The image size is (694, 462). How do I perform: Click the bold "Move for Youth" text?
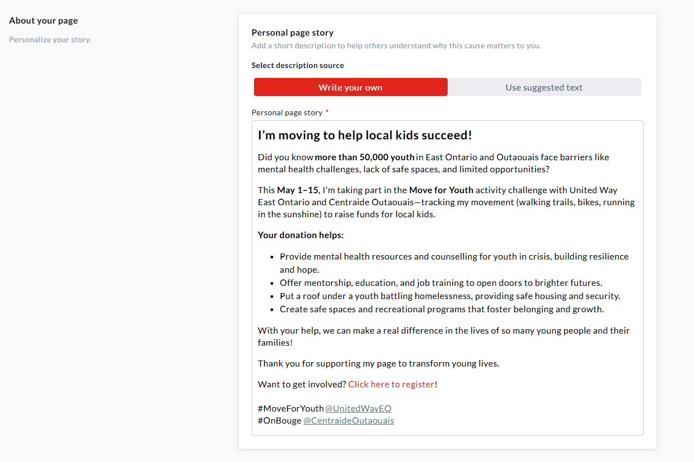click(x=441, y=190)
